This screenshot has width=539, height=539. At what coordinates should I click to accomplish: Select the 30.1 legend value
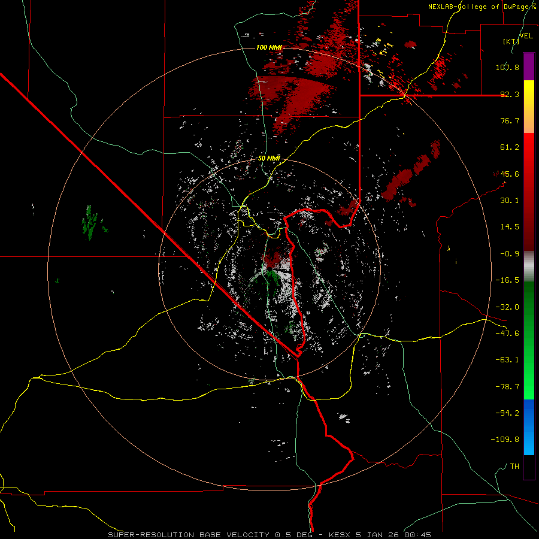pos(510,201)
